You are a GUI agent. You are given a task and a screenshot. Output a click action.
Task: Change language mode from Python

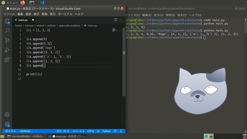pyautogui.click(x=107, y=131)
